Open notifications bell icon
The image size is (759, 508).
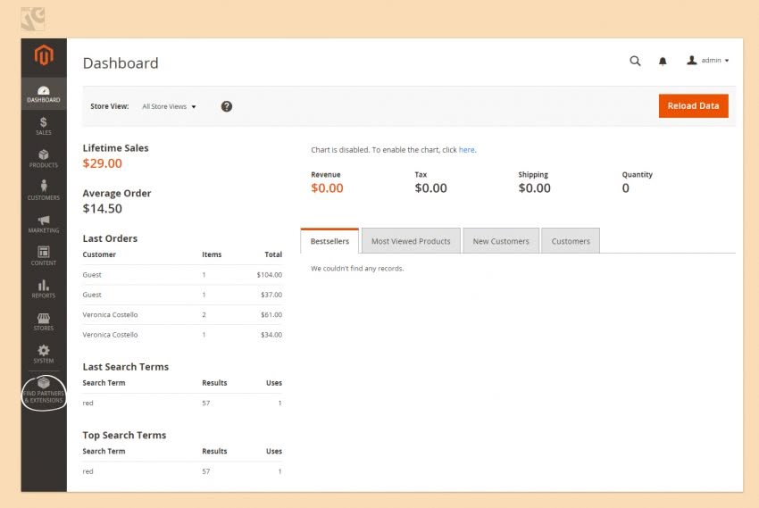[x=663, y=61]
